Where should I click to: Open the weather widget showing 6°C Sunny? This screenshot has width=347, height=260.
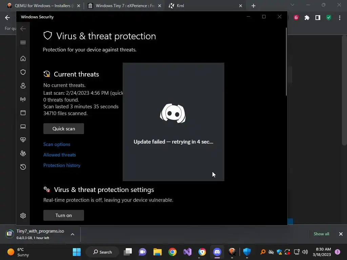19,252
